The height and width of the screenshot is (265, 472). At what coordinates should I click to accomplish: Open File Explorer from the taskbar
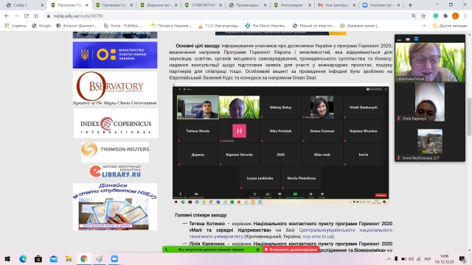[x=69, y=258]
